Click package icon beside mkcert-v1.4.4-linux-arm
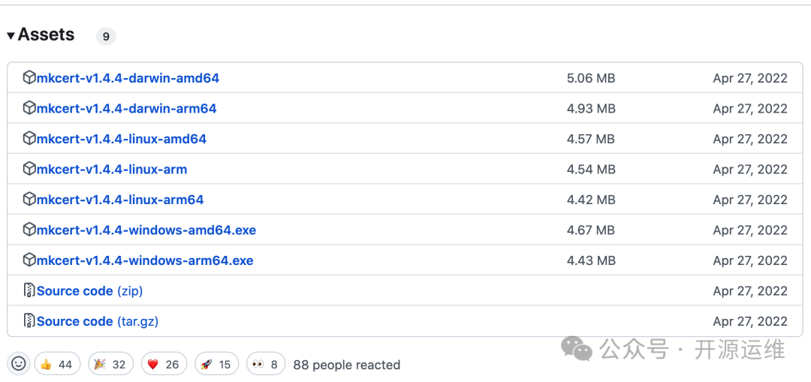811x382 pixels. pos(29,169)
